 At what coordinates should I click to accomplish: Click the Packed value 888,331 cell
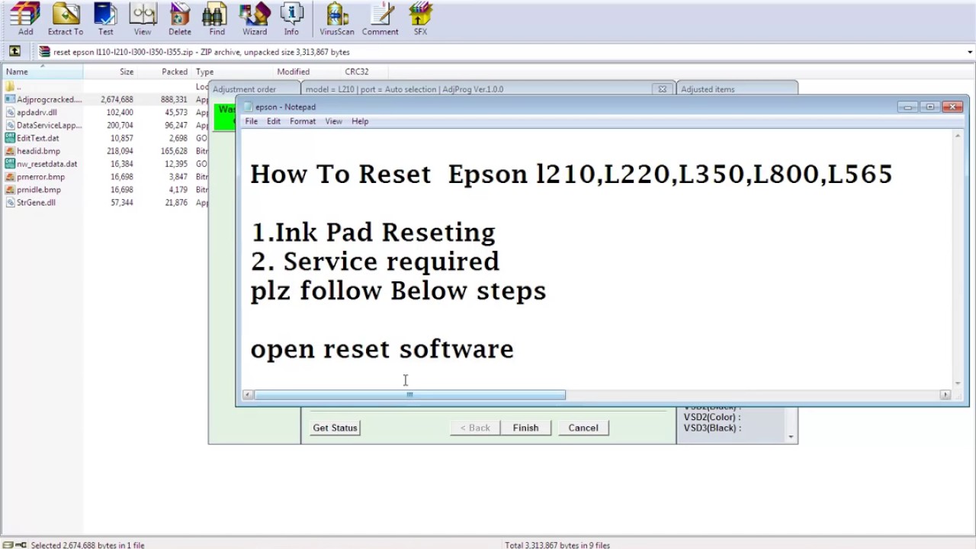174,100
